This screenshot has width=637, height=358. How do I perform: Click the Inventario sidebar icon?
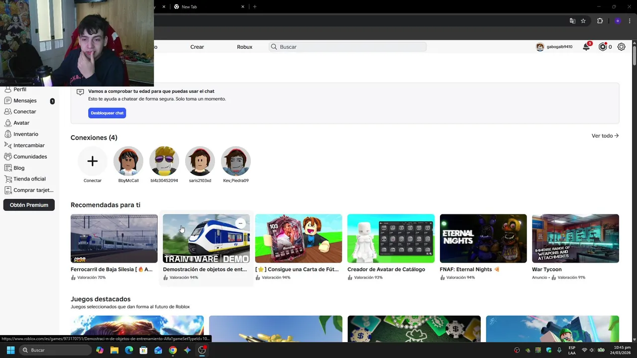[x=7, y=134]
